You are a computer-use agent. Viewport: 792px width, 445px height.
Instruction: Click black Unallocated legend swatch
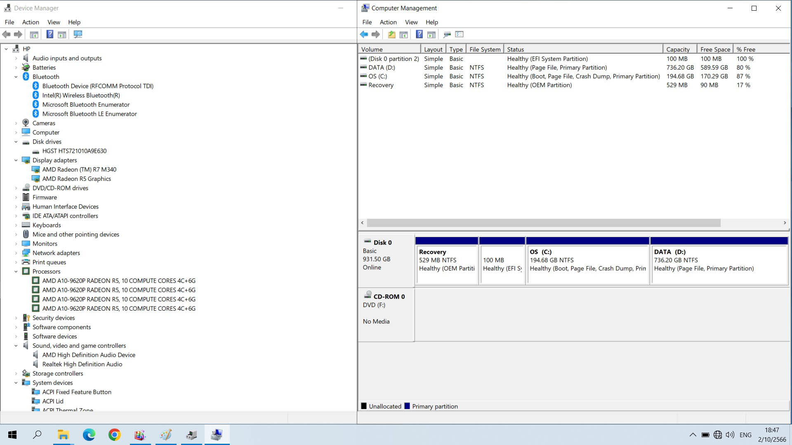pos(364,406)
